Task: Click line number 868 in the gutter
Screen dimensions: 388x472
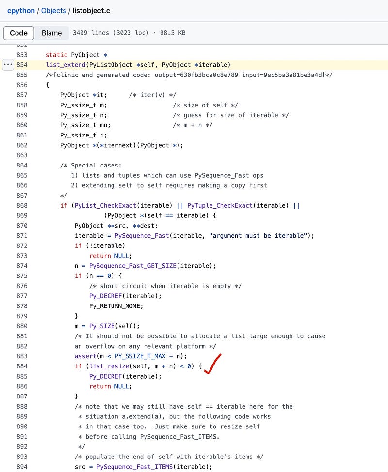Action: pyautogui.click(x=22, y=205)
